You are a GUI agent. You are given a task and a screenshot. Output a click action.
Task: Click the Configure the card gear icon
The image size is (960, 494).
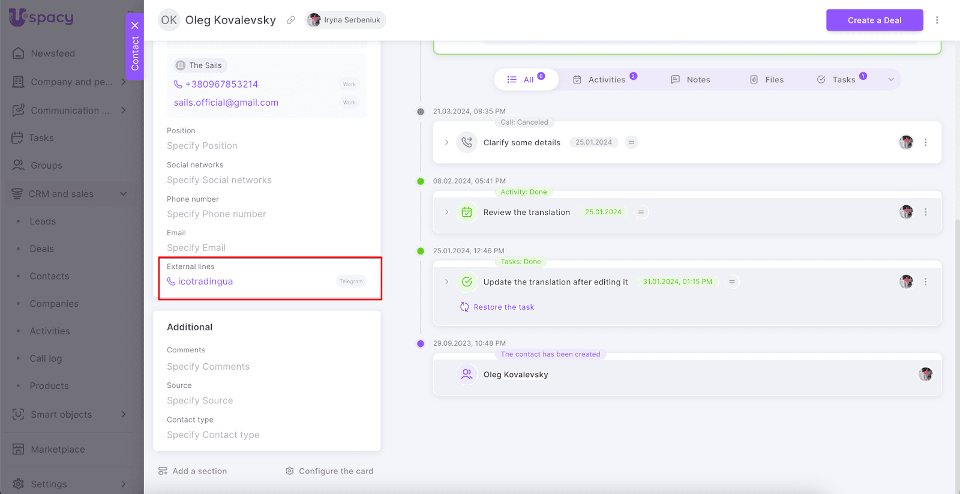(x=290, y=471)
